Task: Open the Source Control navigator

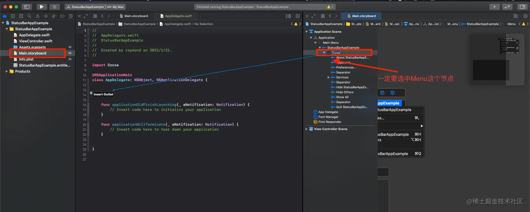Action: (13, 16)
